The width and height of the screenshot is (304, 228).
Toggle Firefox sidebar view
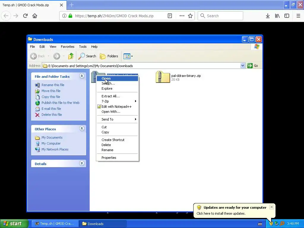point(287,16)
